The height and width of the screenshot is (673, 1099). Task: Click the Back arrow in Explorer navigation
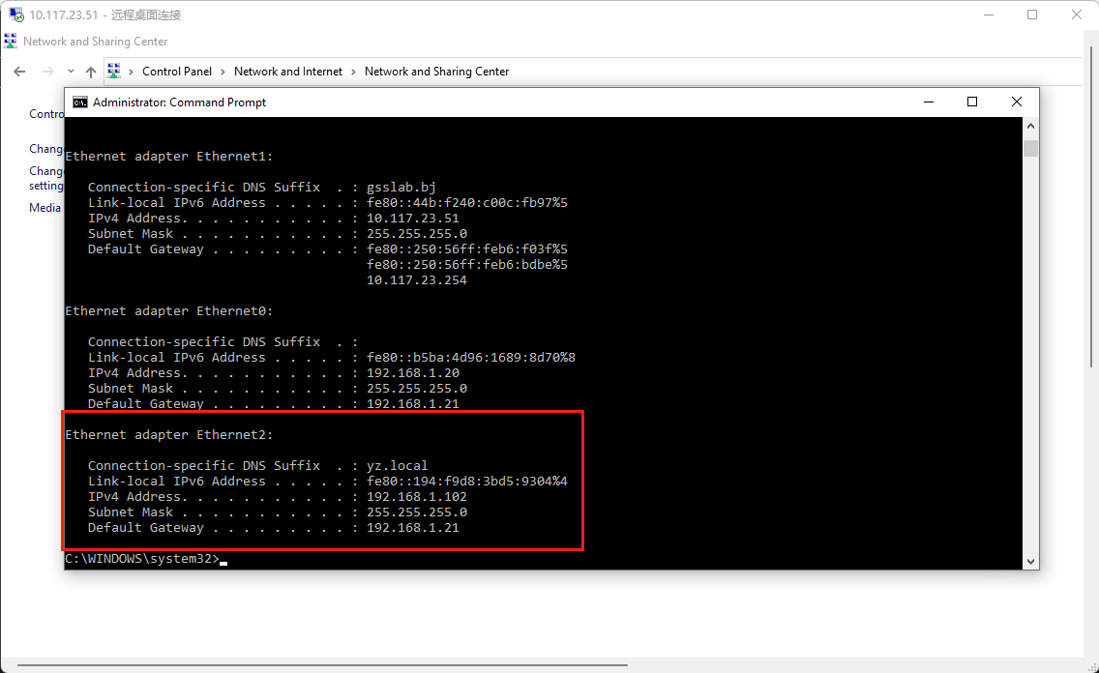[x=19, y=72]
